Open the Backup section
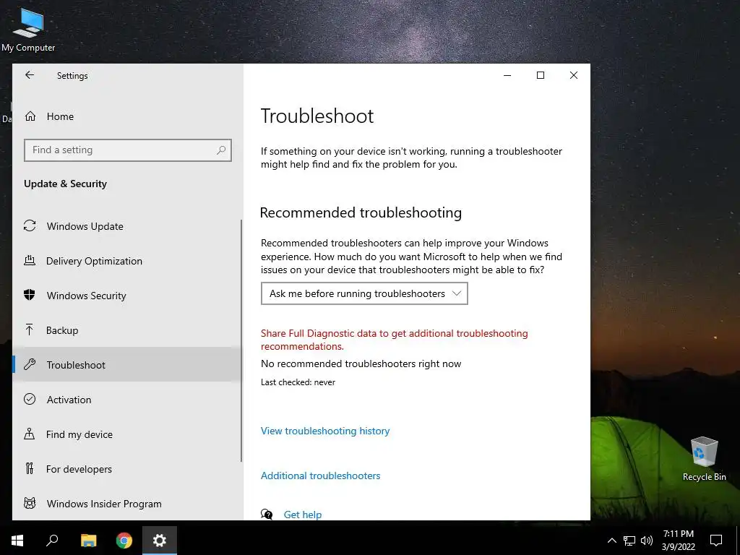 coord(127,330)
